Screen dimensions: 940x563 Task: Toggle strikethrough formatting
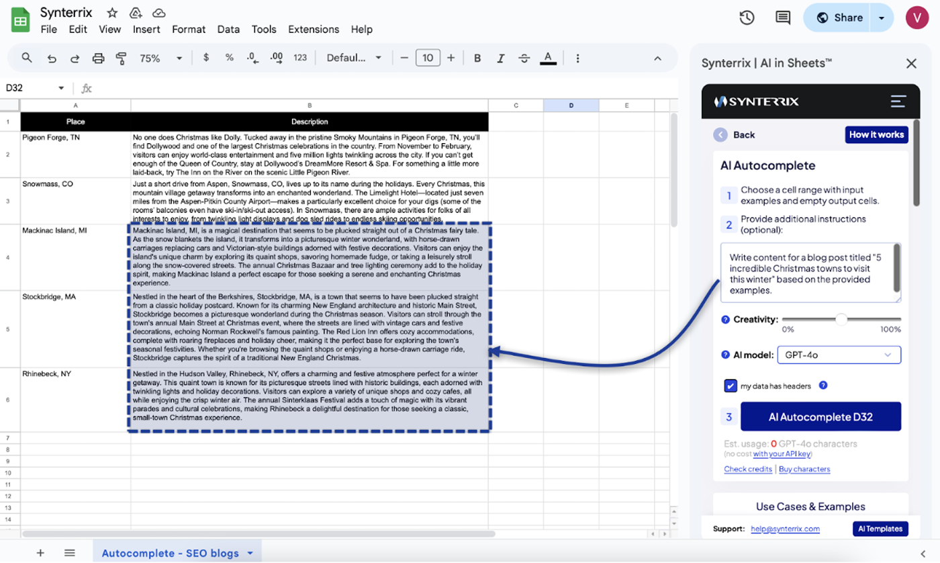point(524,58)
